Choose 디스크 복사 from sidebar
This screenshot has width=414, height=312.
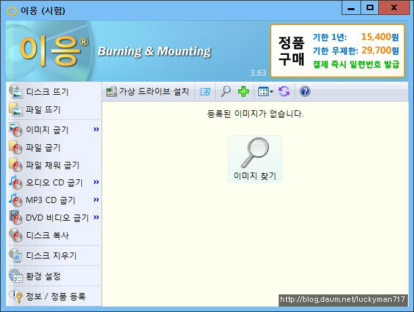click(53, 236)
